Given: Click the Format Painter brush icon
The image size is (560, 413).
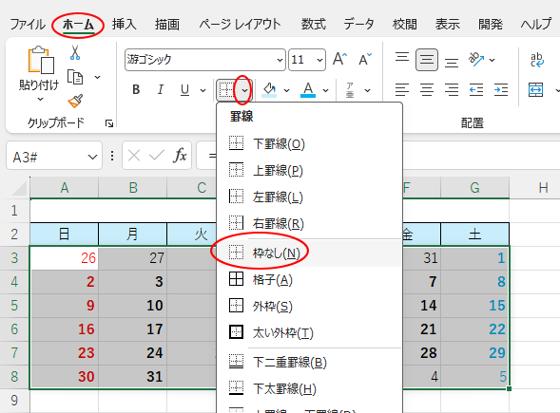Looking at the screenshot, I should click(75, 101).
